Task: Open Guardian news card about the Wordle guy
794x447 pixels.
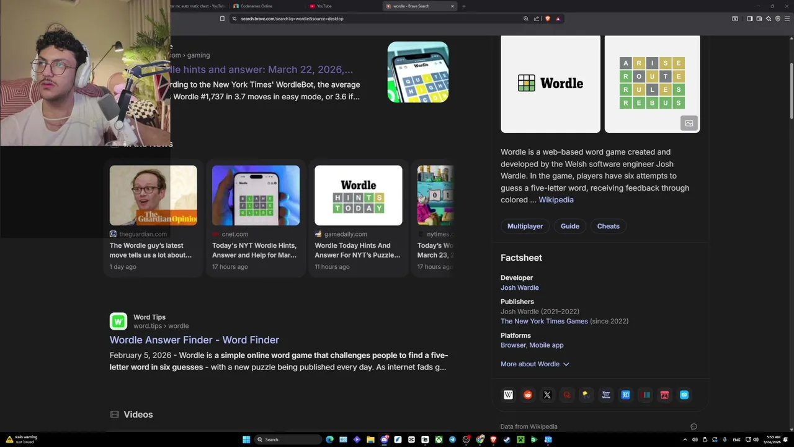Action: point(153,220)
